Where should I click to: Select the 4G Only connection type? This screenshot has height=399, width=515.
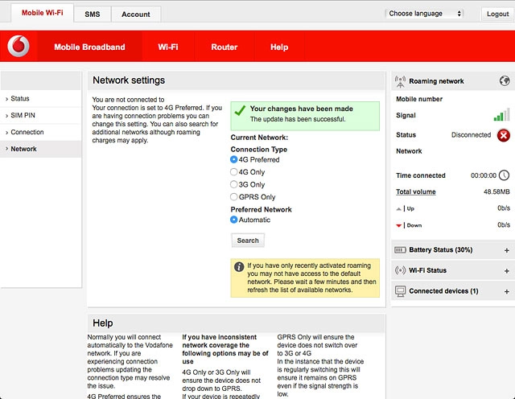tap(234, 172)
